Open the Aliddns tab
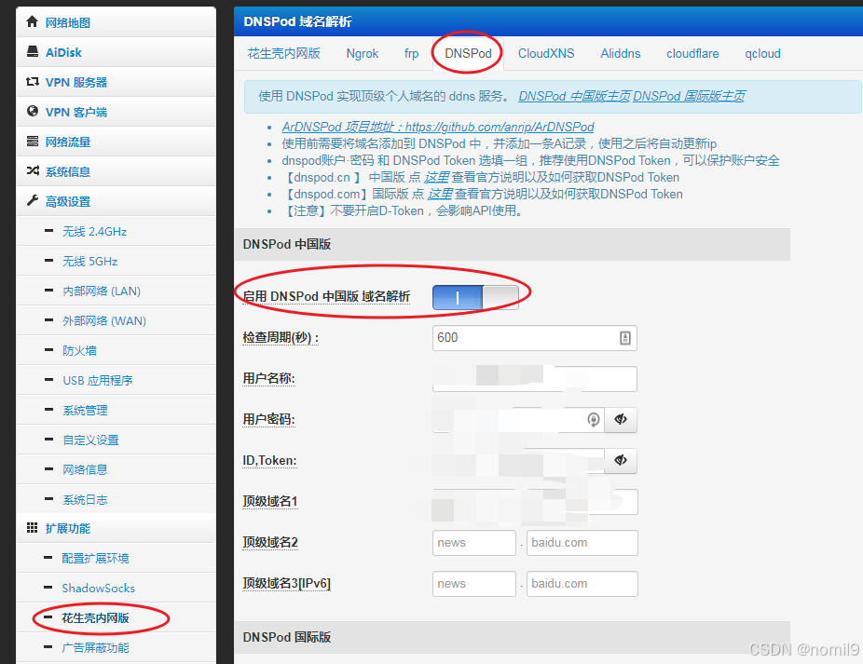This screenshot has height=664, width=863. tap(621, 53)
